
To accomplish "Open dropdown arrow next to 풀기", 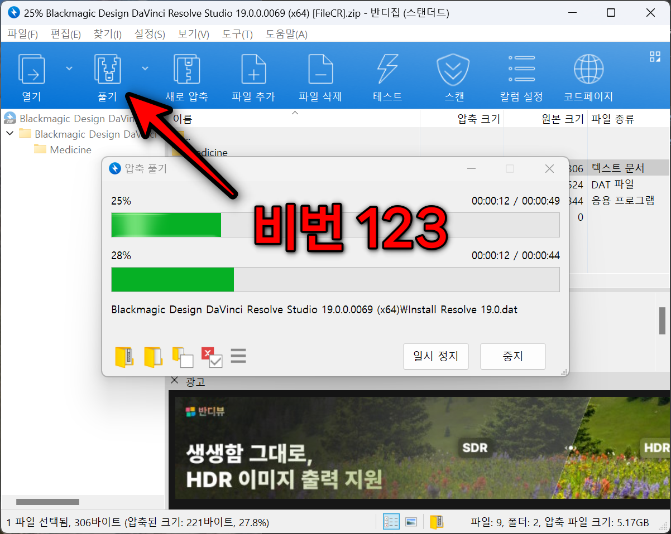I will pos(145,68).
